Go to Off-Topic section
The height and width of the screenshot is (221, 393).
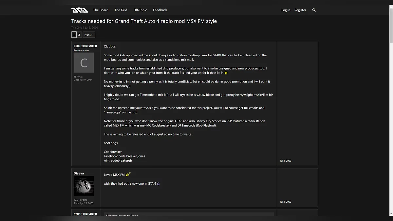[140, 10]
